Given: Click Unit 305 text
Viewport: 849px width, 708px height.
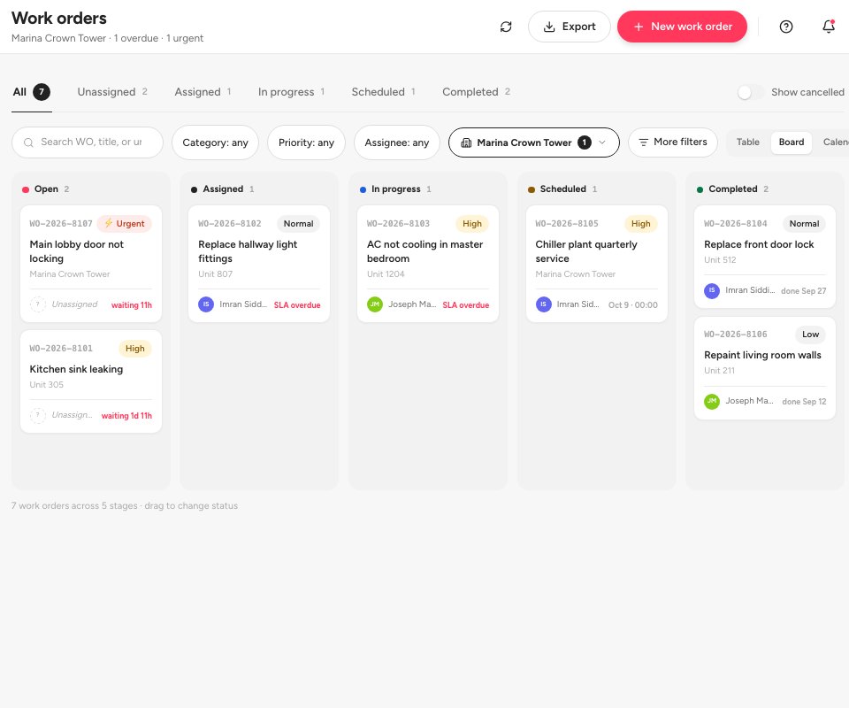Looking at the screenshot, I should (47, 385).
